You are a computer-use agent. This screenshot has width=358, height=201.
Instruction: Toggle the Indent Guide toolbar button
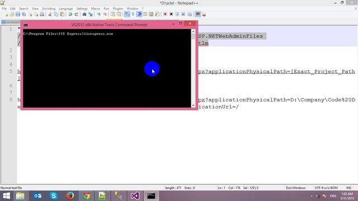(x=139, y=15)
